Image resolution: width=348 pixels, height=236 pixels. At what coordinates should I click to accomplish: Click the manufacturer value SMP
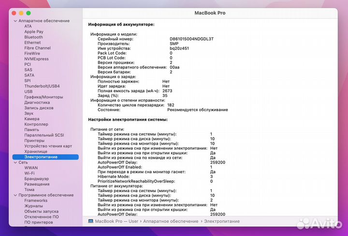[174, 43]
